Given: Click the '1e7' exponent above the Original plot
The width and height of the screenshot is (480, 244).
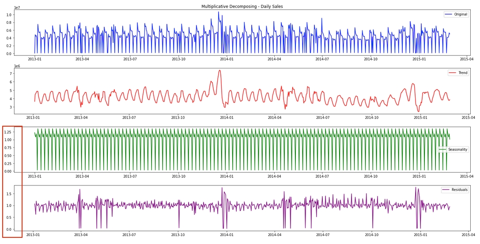Looking at the screenshot, I should point(17,8).
